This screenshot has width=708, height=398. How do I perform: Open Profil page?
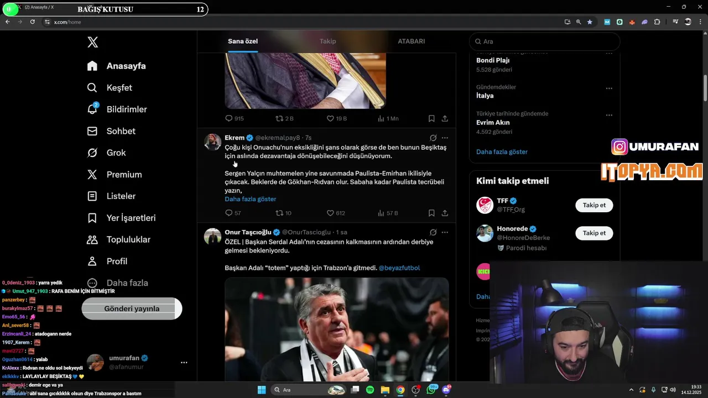107,261
